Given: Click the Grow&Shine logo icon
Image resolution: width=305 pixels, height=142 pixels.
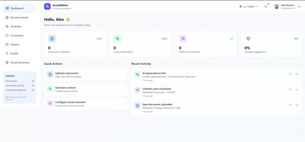Looking at the screenshot, I should (47, 6).
